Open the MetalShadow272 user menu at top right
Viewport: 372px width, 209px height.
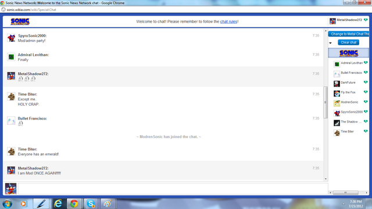pyautogui.click(x=349, y=21)
